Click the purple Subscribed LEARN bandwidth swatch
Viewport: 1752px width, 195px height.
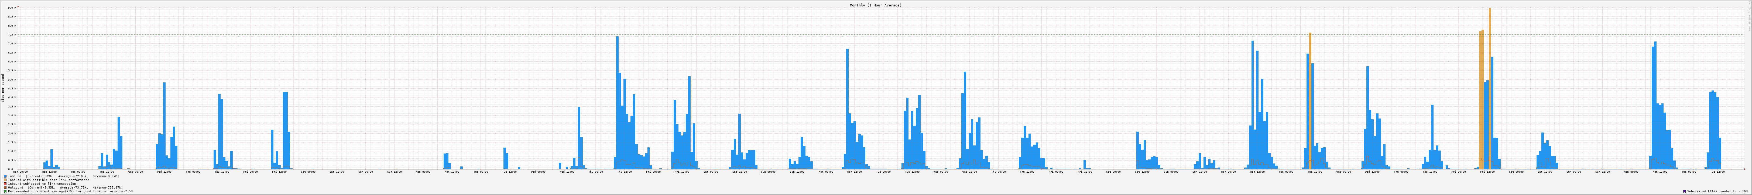[1685, 191]
